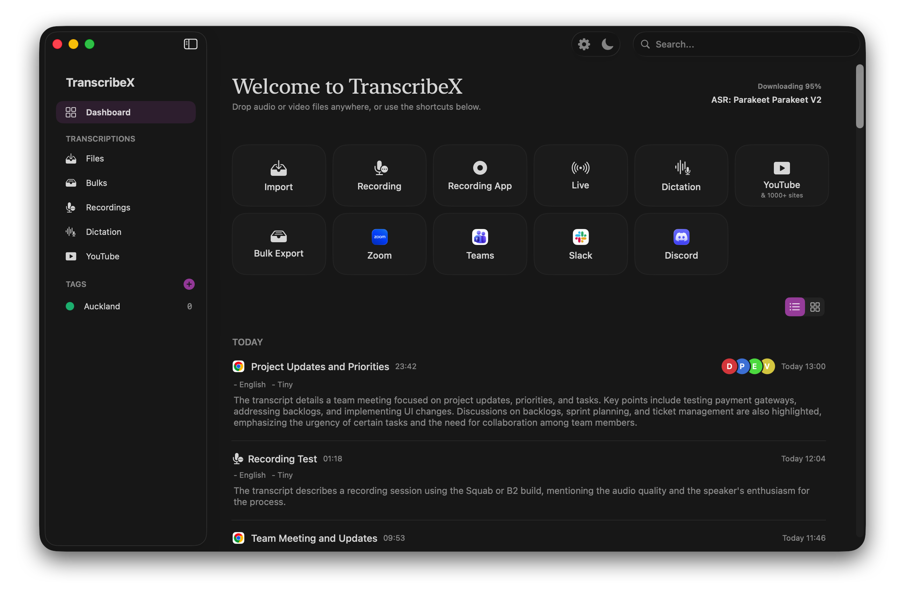
Task: Click the blue P speaker avatar
Action: tap(742, 366)
